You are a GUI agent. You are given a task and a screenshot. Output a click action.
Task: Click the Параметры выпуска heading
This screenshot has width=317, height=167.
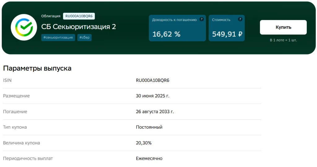pos(37,68)
